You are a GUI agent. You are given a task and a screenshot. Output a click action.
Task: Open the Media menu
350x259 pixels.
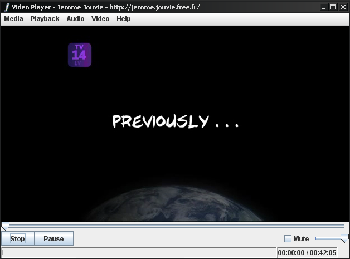click(x=13, y=19)
